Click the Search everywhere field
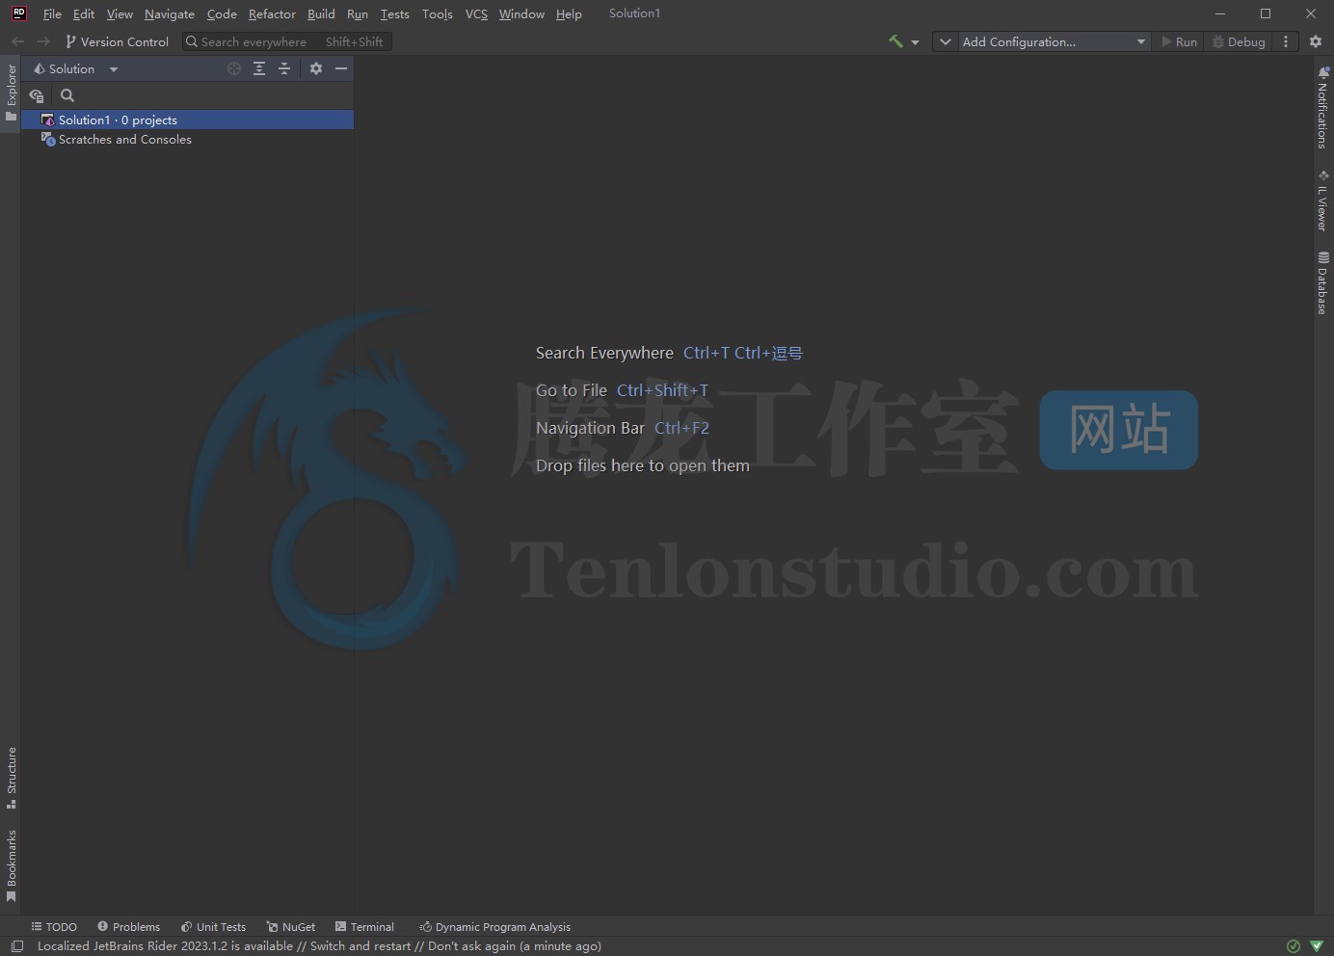The height and width of the screenshot is (956, 1334). click(286, 41)
